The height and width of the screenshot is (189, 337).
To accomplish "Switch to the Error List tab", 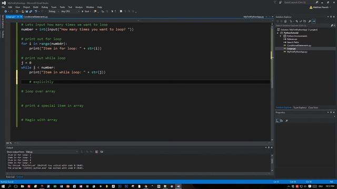I will point(10,177).
